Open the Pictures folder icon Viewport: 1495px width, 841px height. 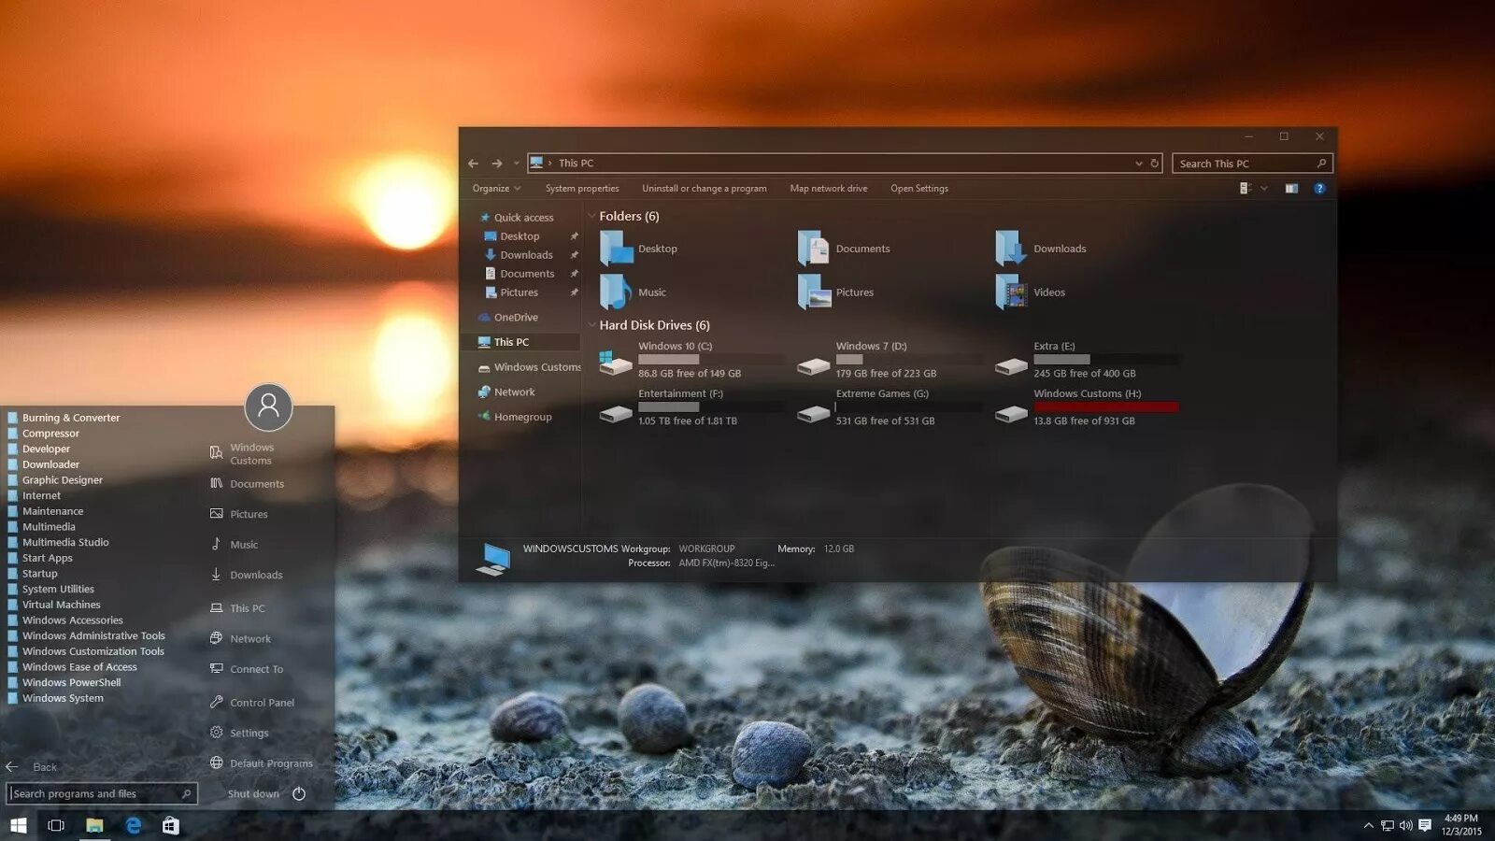click(814, 292)
